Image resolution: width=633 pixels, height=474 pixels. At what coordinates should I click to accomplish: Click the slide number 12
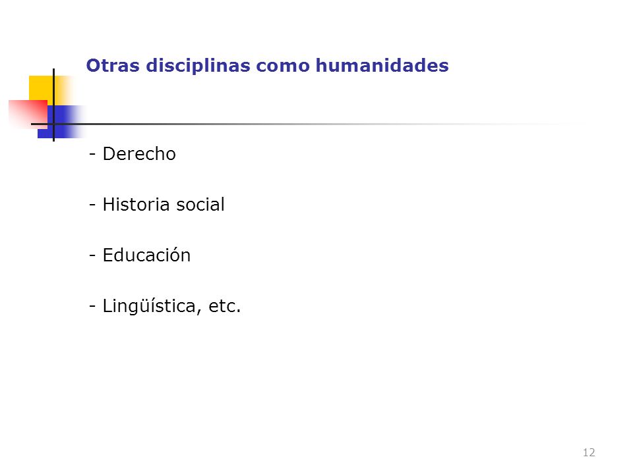coord(589,453)
